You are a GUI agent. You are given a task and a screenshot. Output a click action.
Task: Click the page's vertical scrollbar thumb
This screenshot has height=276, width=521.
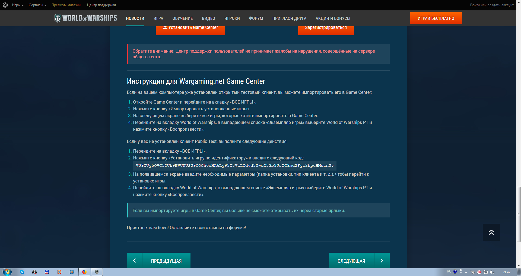click(x=519, y=214)
